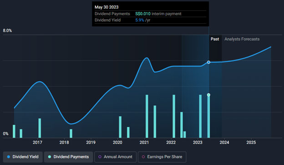Toggle the Dividend Yield series
This screenshot has height=165, width=284.
(x=23, y=157)
